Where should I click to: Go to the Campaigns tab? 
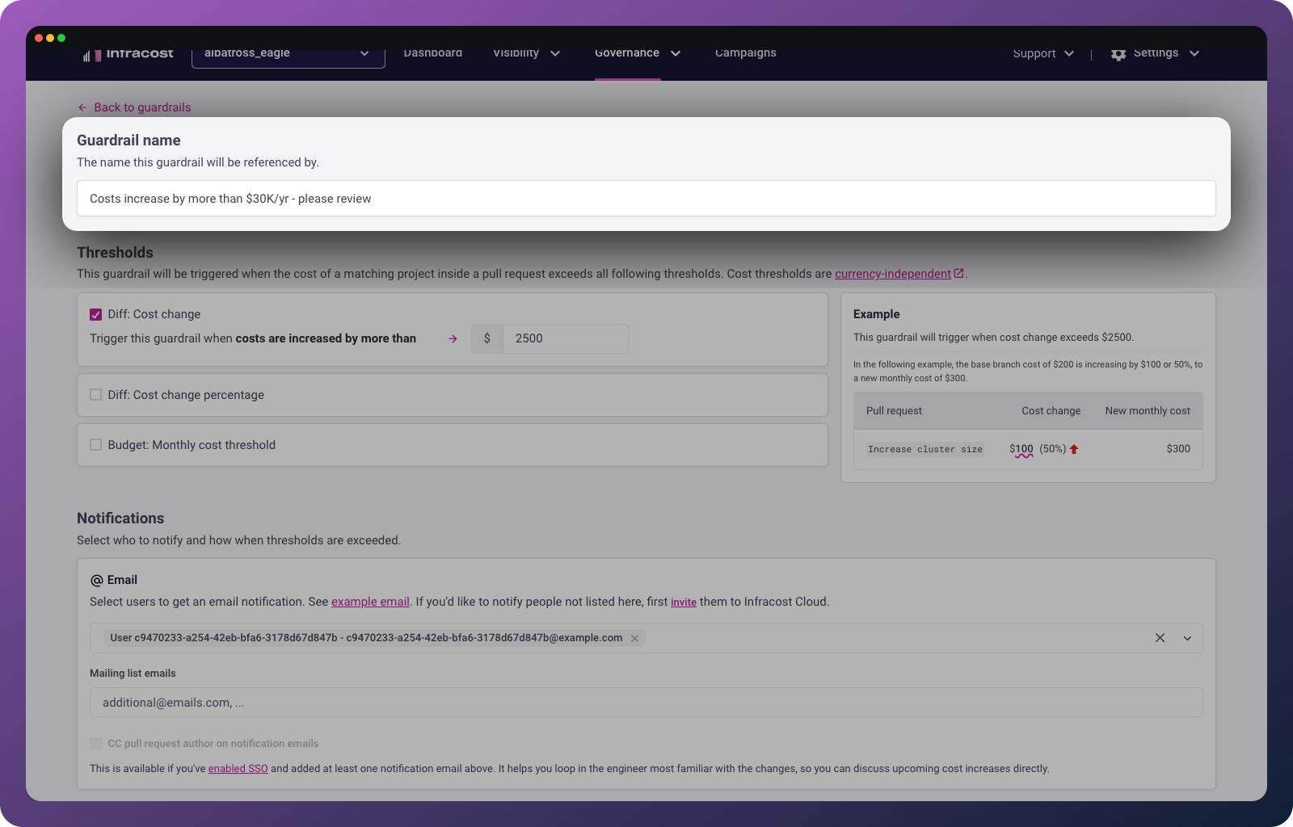pyautogui.click(x=745, y=54)
